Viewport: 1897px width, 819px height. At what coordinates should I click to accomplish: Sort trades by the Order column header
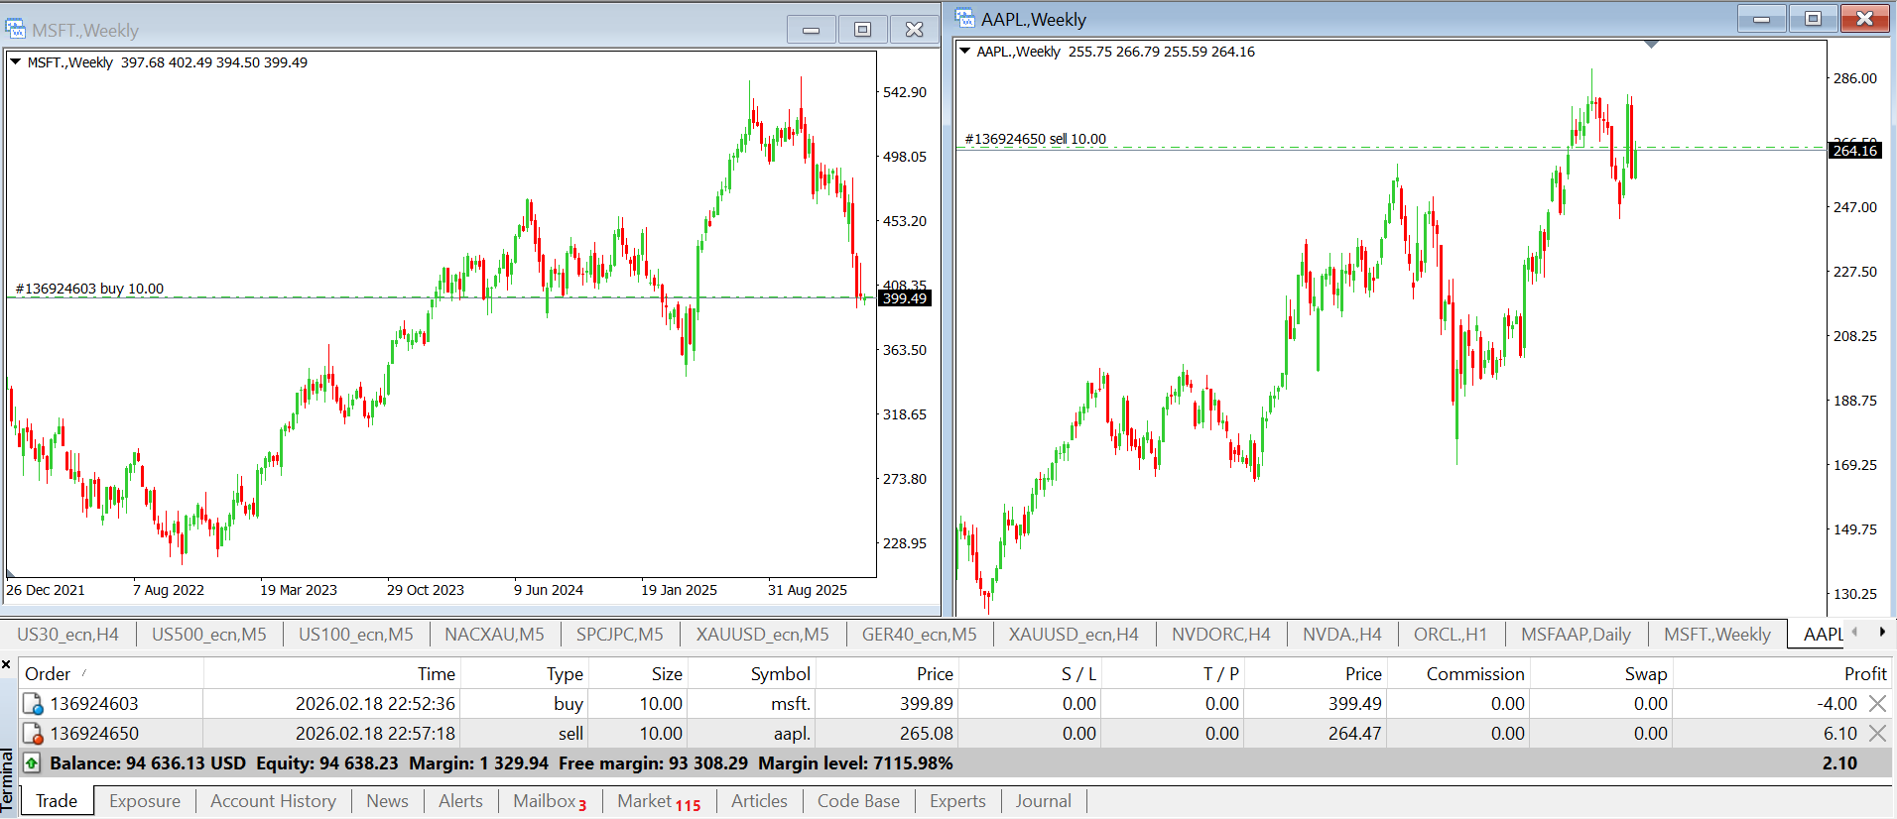(x=48, y=674)
